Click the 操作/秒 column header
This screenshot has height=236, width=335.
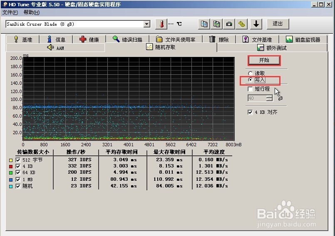pyautogui.click(x=76, y=152)
